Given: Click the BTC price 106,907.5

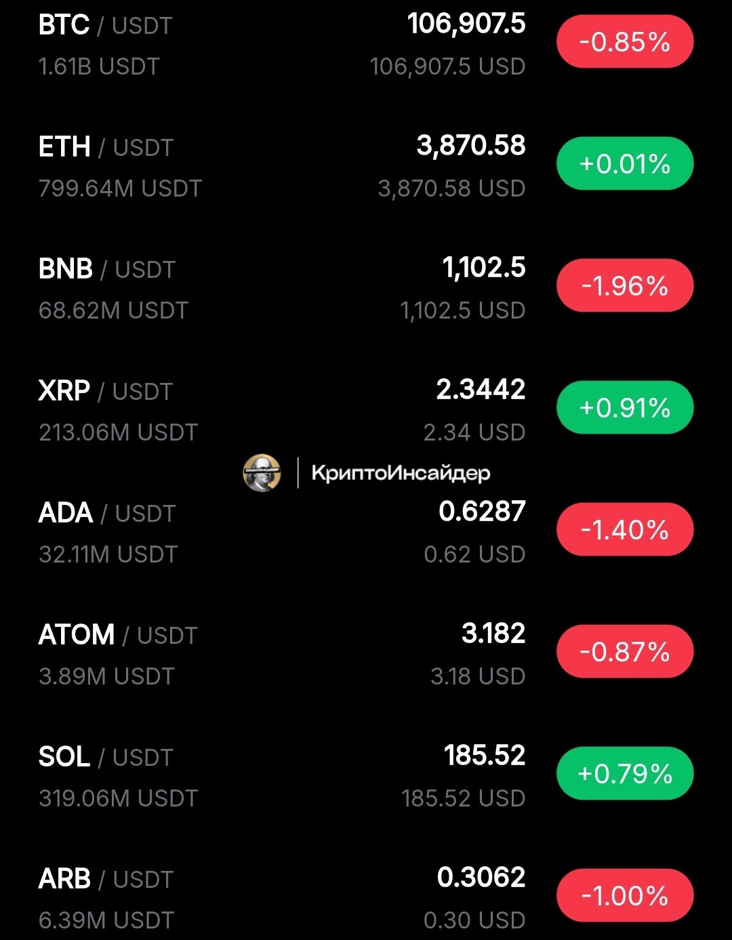Looking at the screenshot, I should [x=466, y=24].
